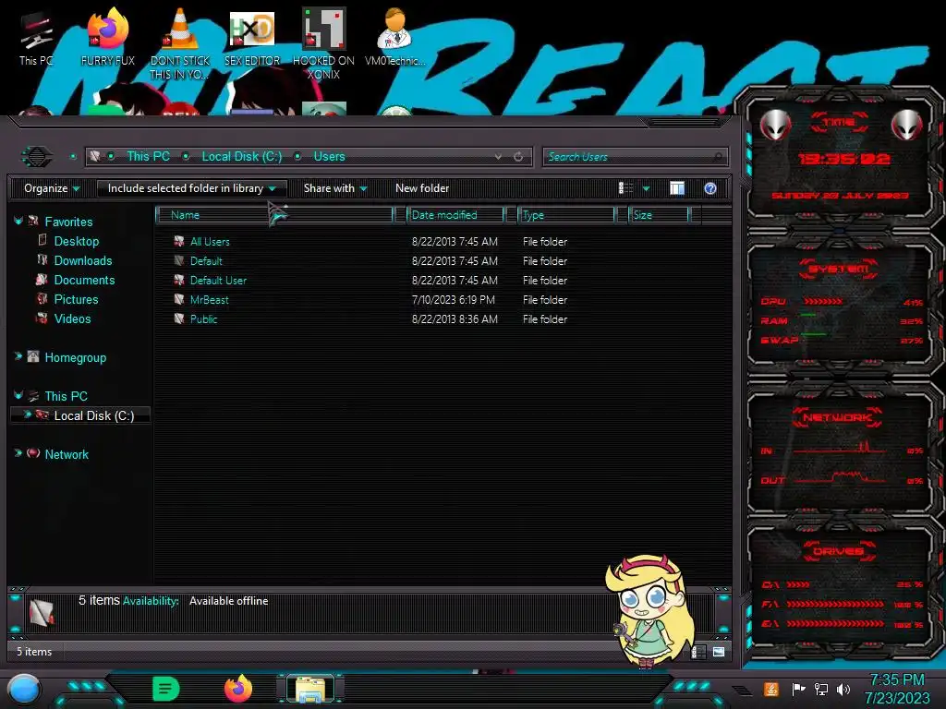The height and width of the screenshot is (709, 946).
Task: Open the view options dropdown arrow
Action: click(646, 188)
